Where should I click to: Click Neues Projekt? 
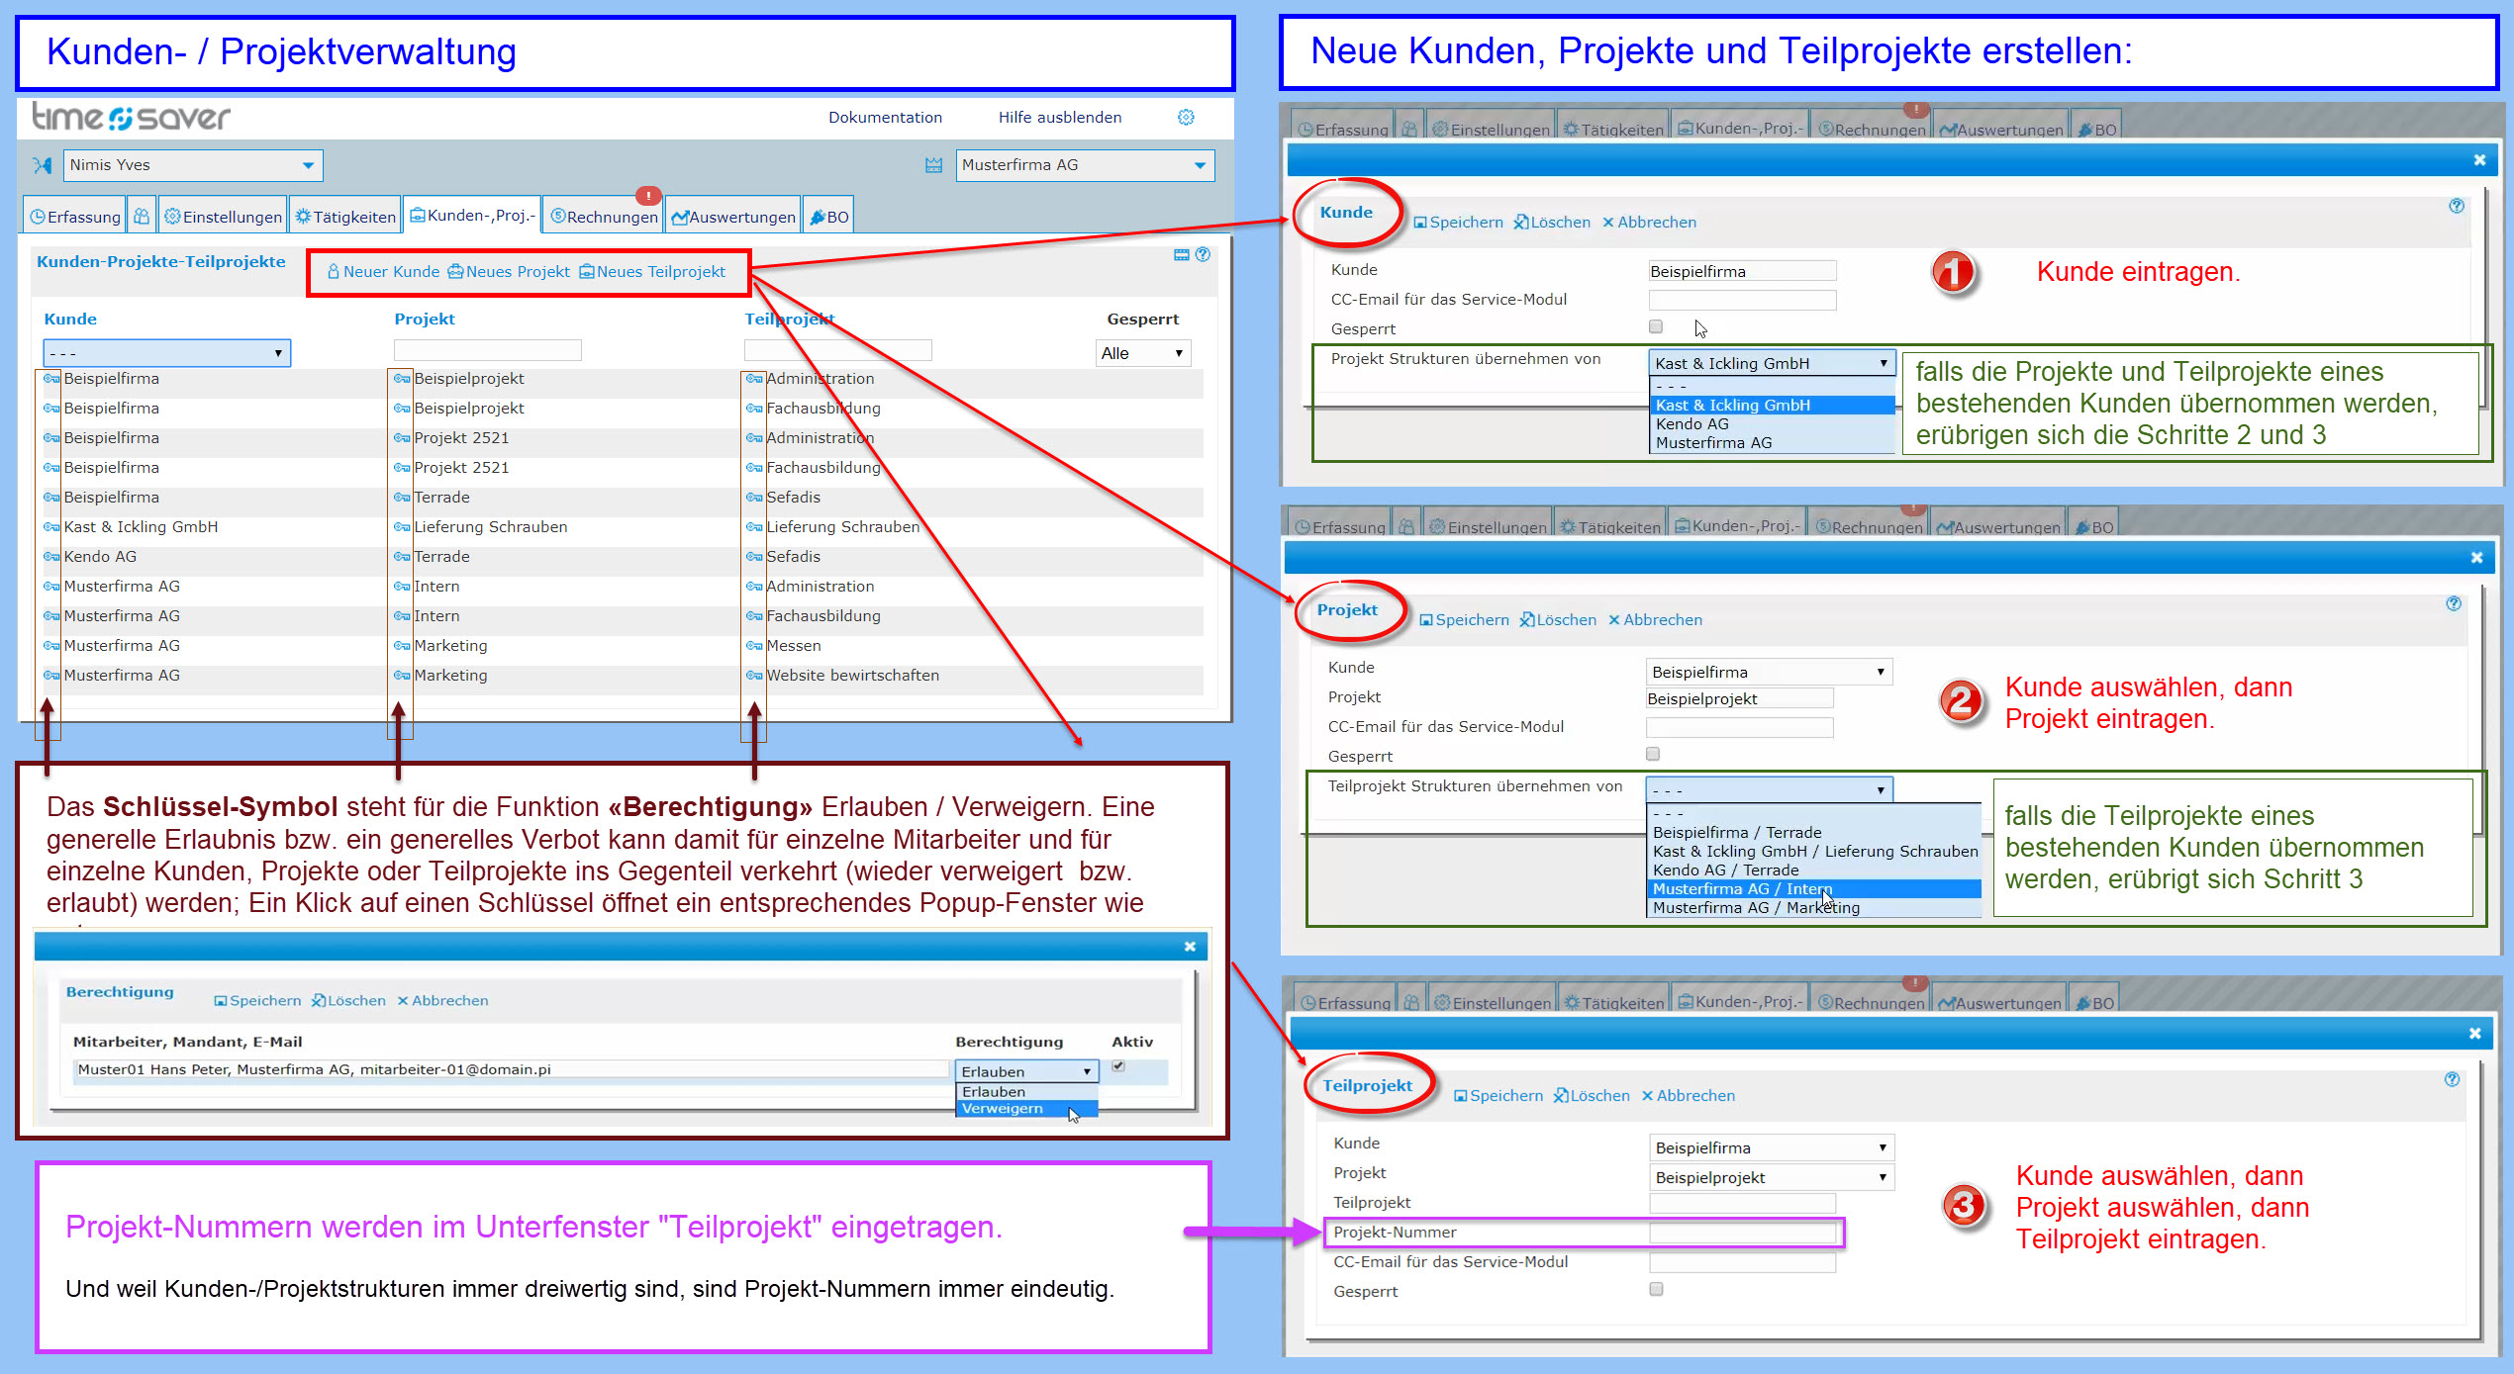pyautogui.click(x=509, y=272)
